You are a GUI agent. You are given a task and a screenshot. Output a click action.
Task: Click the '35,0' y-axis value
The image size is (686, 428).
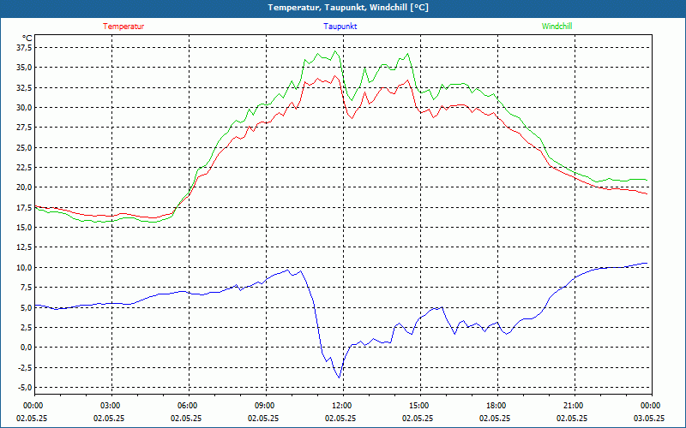click(x=24, y=68)
